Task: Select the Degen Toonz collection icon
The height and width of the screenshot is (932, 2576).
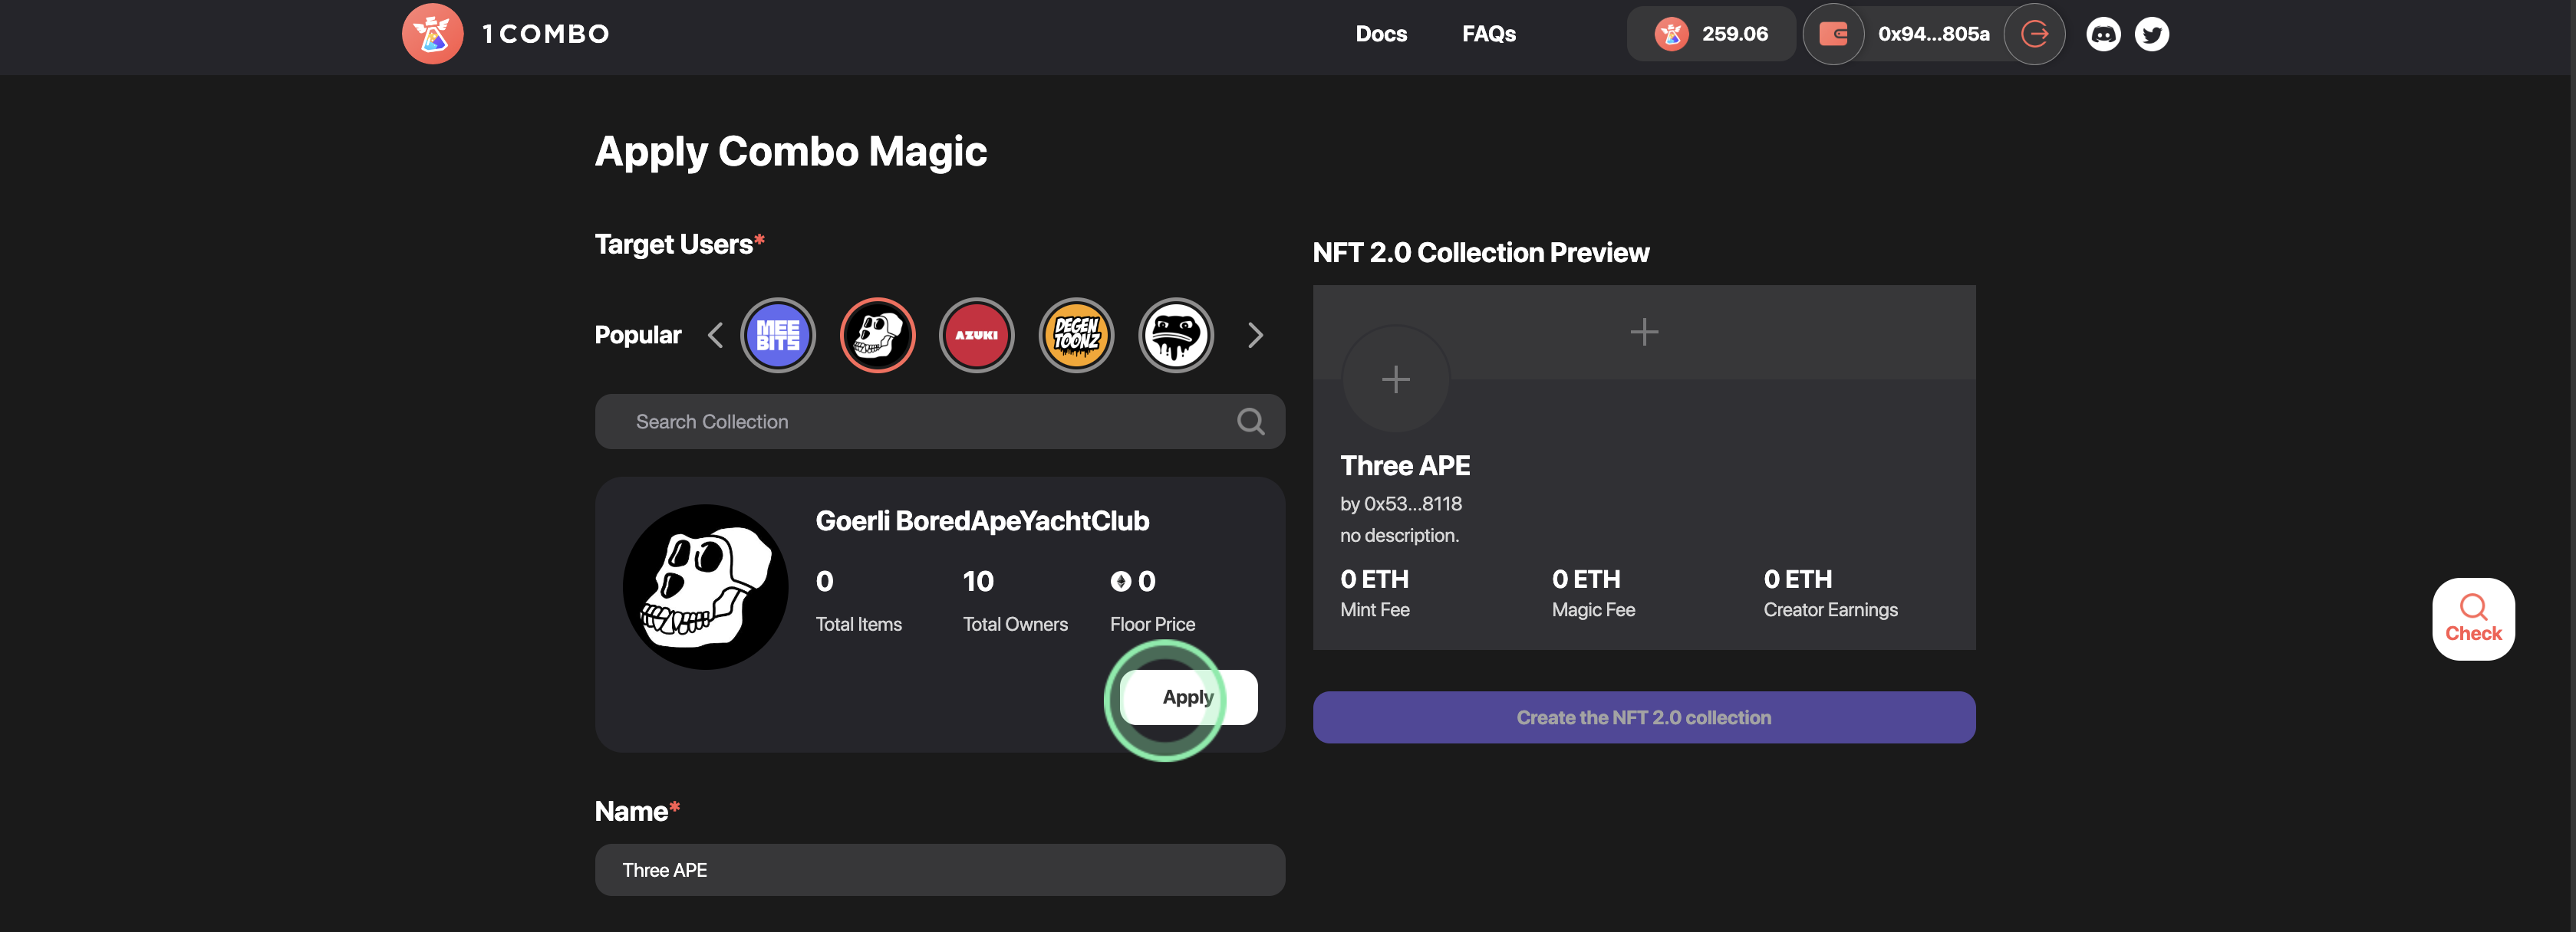Action: click(x=1076, y=336)
